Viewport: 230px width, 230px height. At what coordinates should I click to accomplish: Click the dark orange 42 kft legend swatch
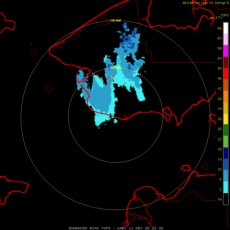(x=226, y=85)
